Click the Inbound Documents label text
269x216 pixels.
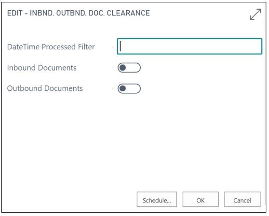point(41,68)
